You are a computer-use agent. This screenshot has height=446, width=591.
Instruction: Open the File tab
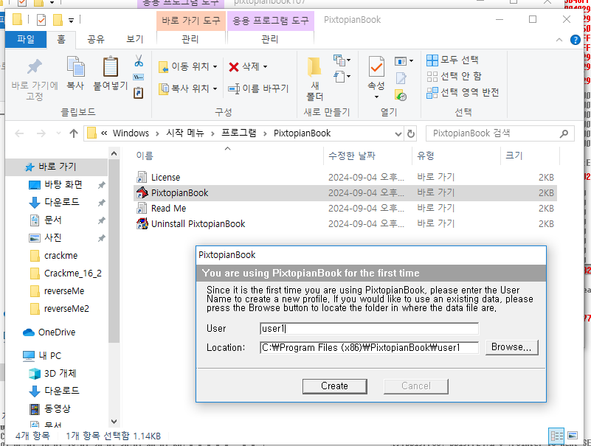26,40
